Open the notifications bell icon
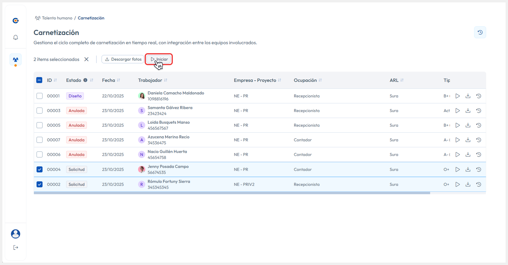The height and width of the screenshot is (265, 508). tap(16, 37)
